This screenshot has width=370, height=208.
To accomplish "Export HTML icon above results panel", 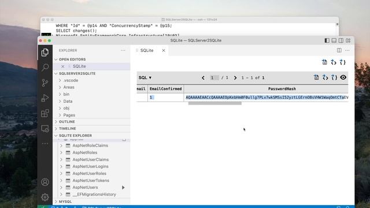I will (334, 62).
